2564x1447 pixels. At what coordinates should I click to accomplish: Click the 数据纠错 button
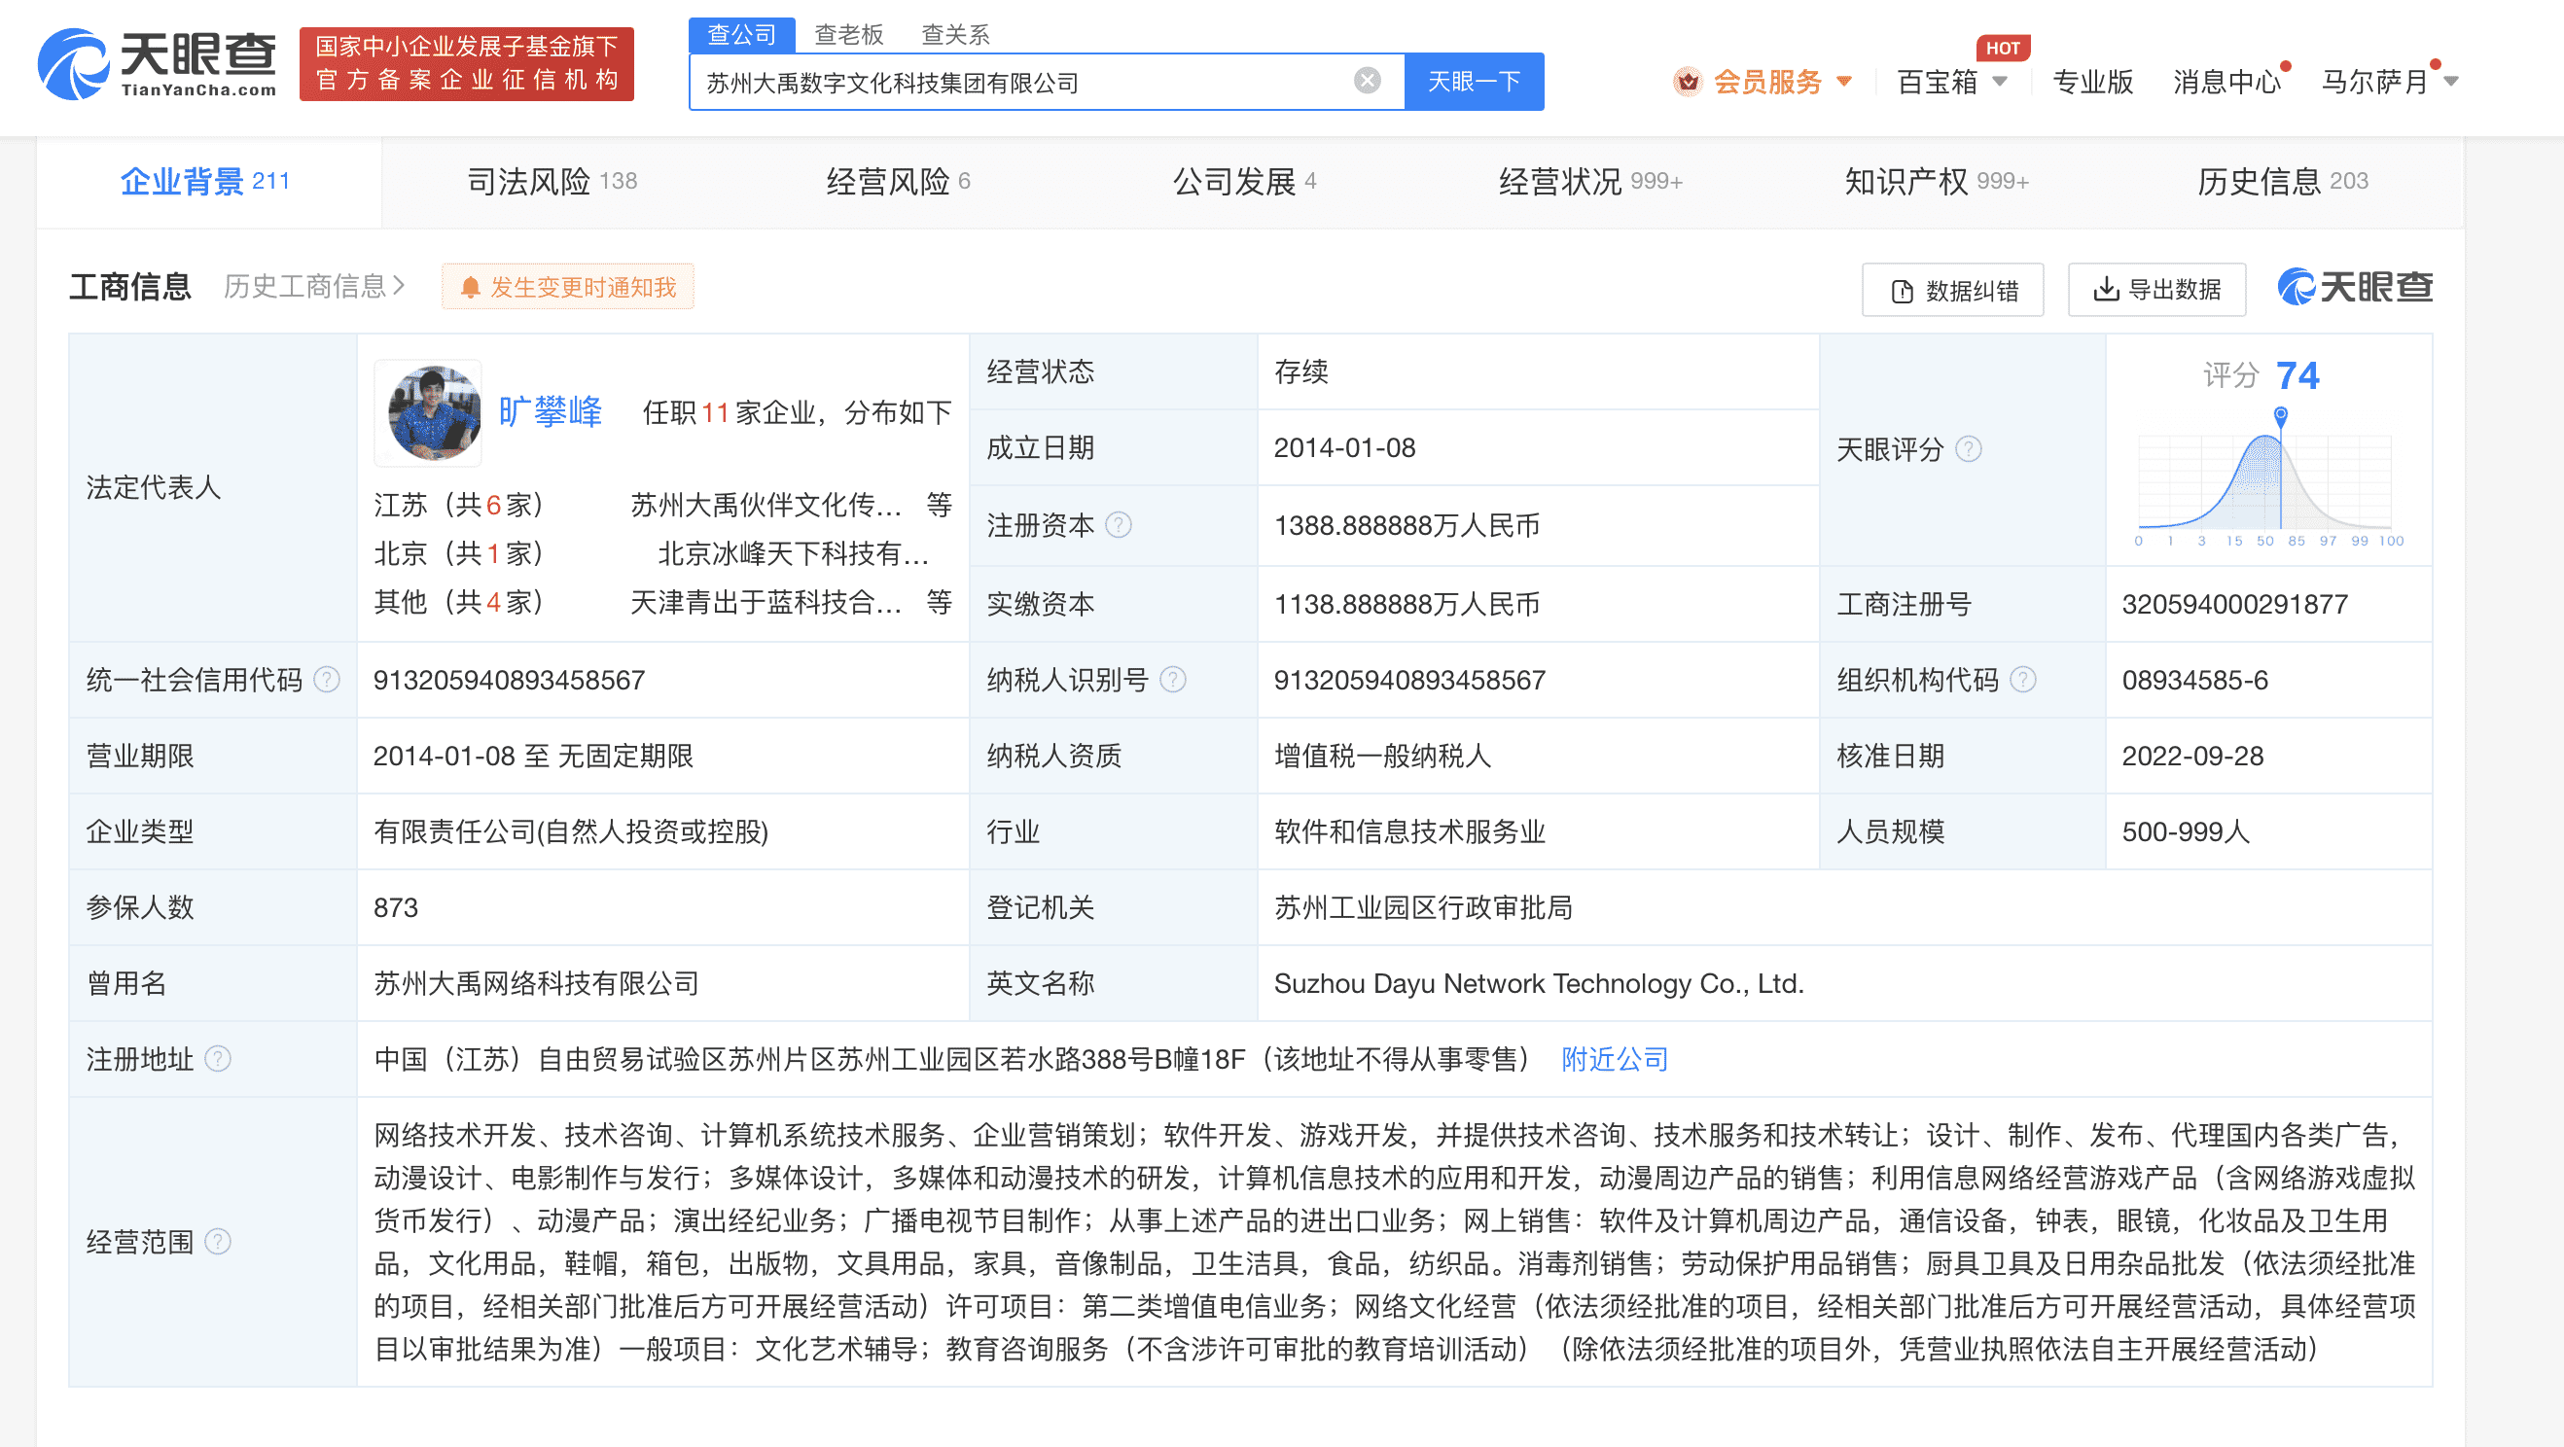[x=1953, y=291]
